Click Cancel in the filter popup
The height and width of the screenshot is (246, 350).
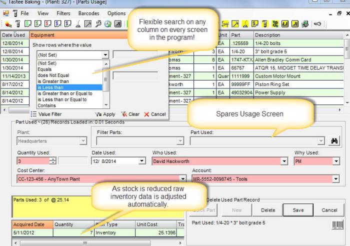155,114
